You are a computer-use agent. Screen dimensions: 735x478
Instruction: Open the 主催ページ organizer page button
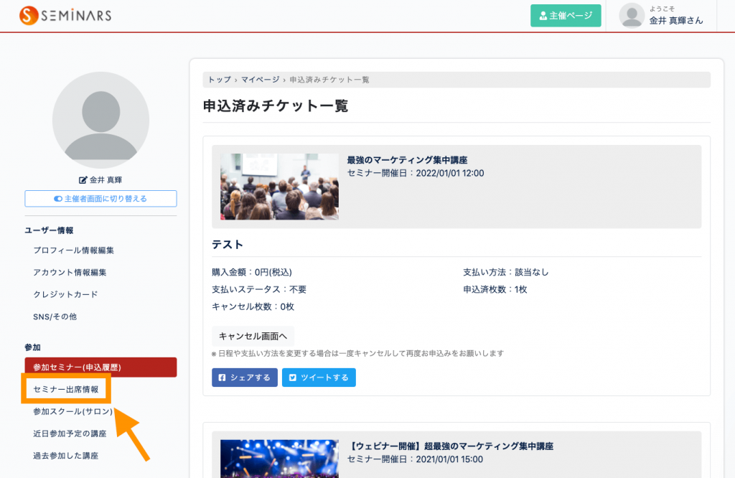[x=566, y=16]
